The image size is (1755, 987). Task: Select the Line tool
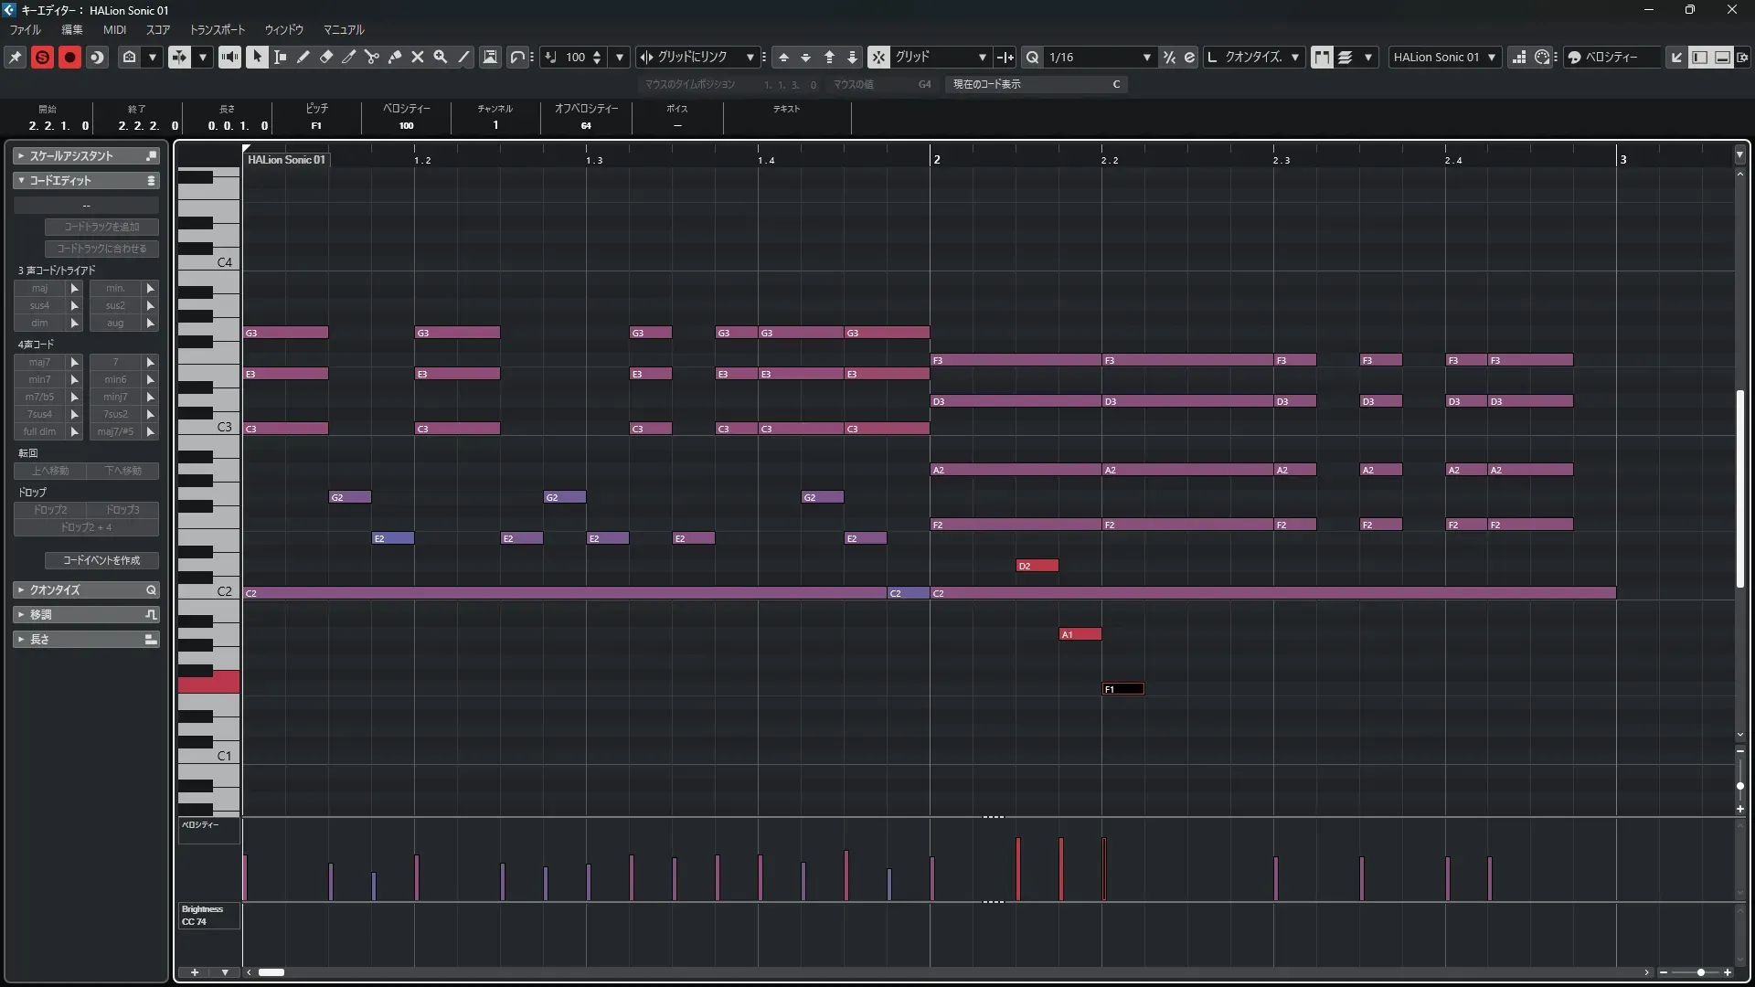coord(464,57)
